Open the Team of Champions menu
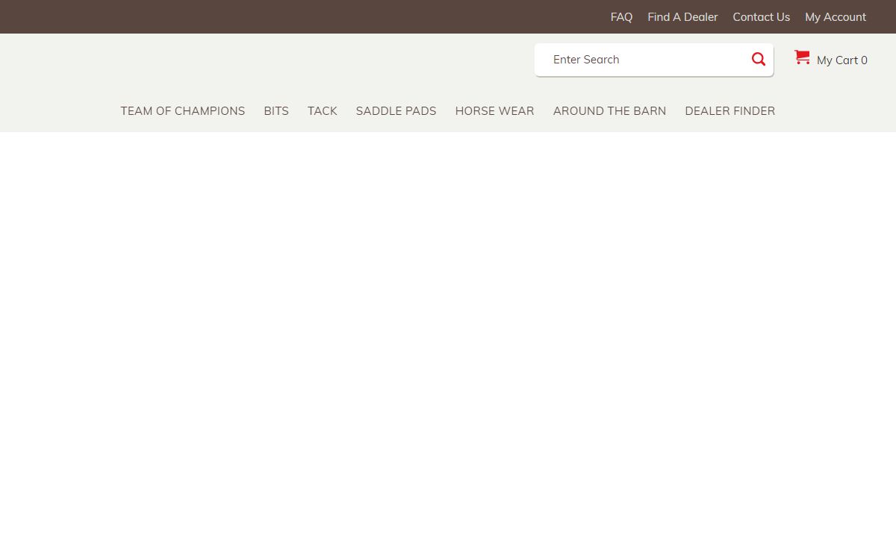This screenshot has height=552, width=896. [x=183, y=110]
